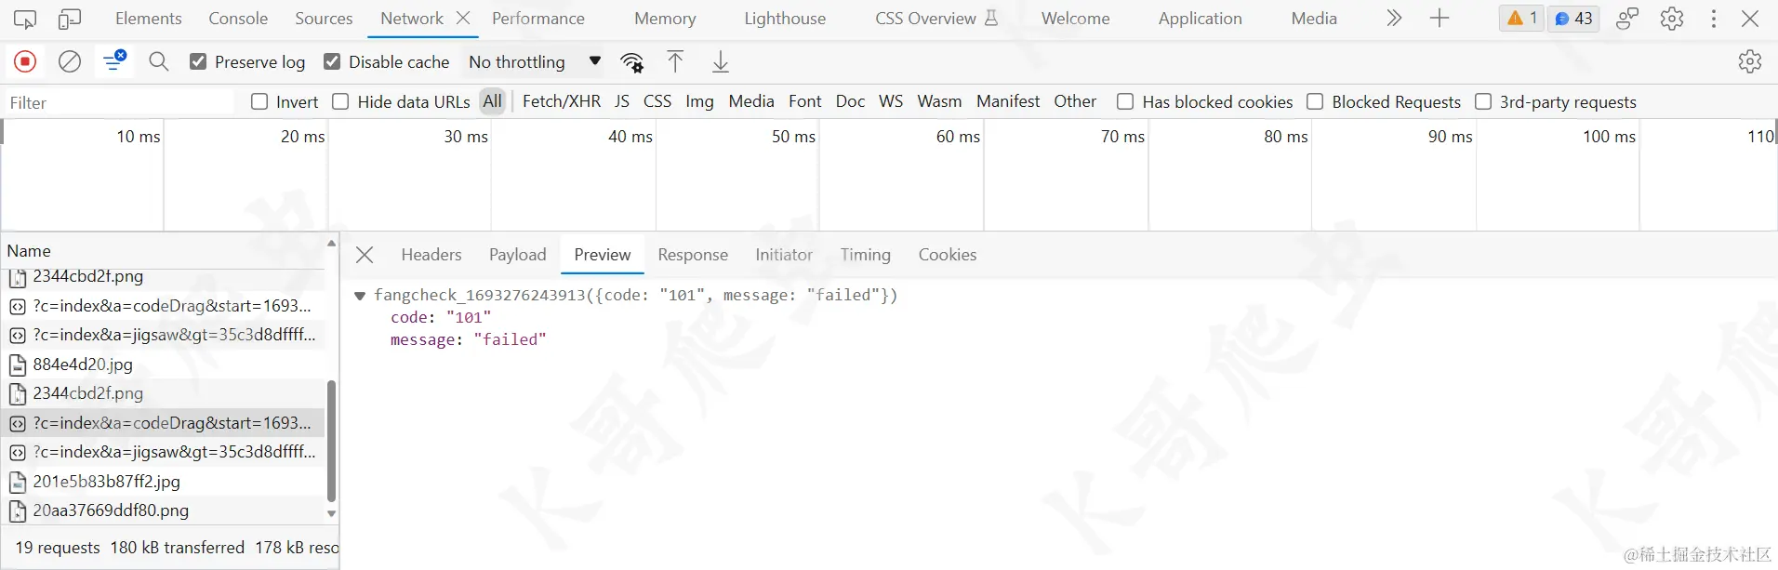Toggle the Disable cache checkbox

(x=332, y=61)
